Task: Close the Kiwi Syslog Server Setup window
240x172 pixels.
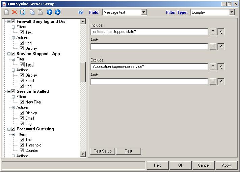Action: 236,4
